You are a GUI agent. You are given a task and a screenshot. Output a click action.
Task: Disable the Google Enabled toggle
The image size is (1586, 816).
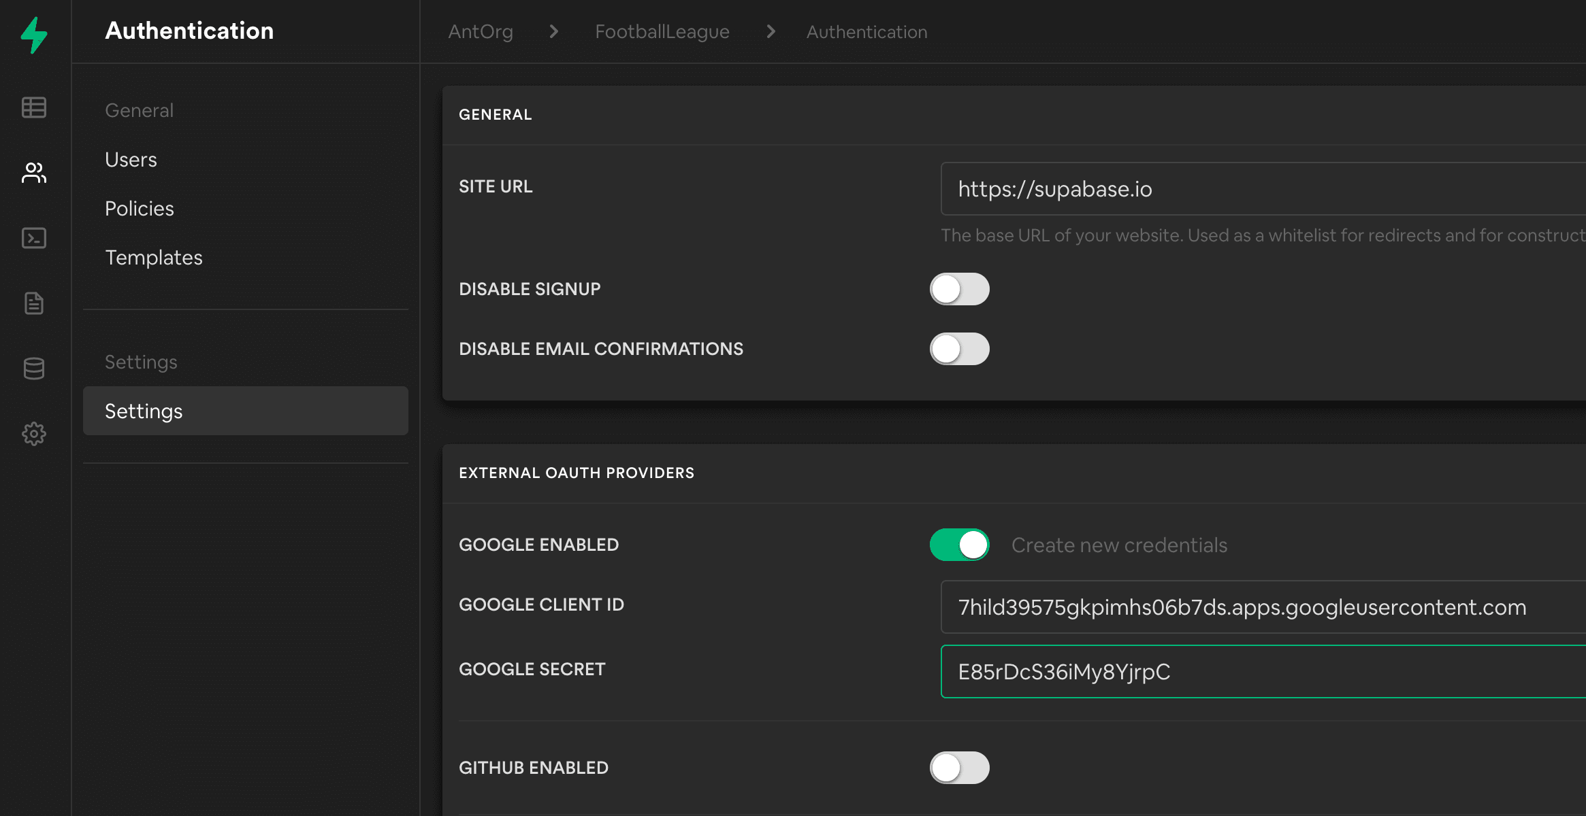coord(959,545)
